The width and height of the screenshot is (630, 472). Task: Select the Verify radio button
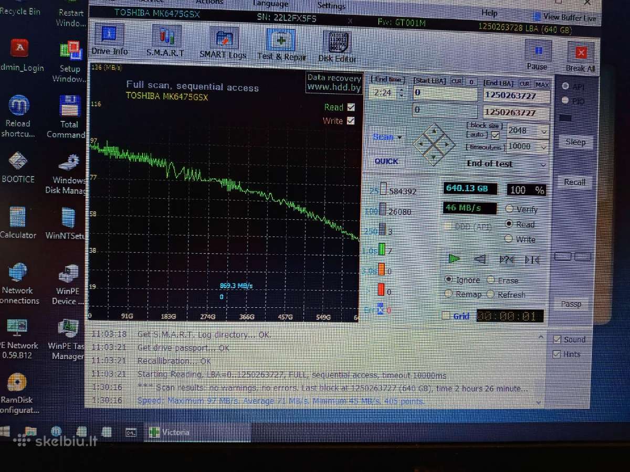coord(509,209)
